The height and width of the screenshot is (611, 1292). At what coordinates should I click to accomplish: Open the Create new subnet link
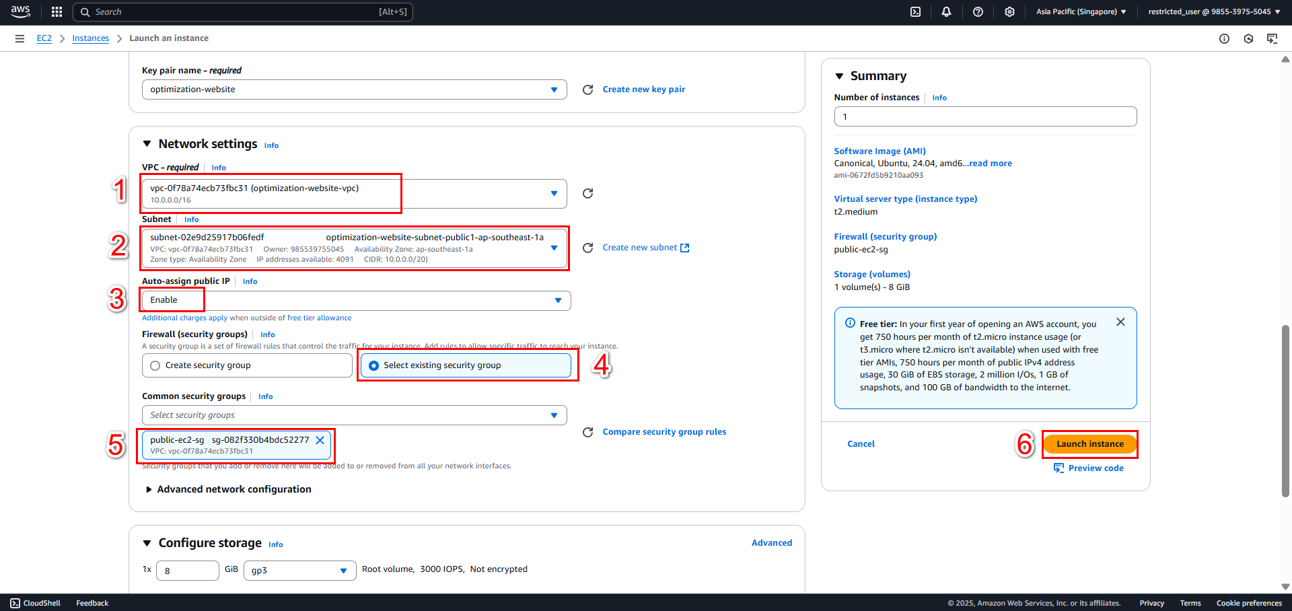646,248
